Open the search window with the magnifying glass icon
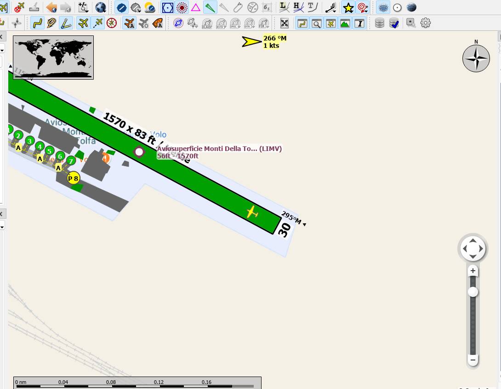 point(316,23)
